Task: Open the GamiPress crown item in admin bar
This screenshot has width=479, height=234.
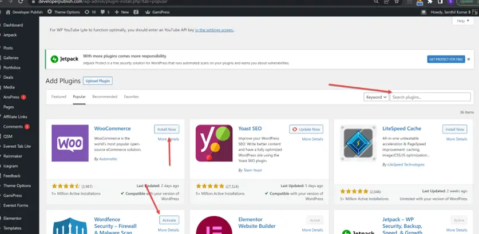Action: point(157,12)
